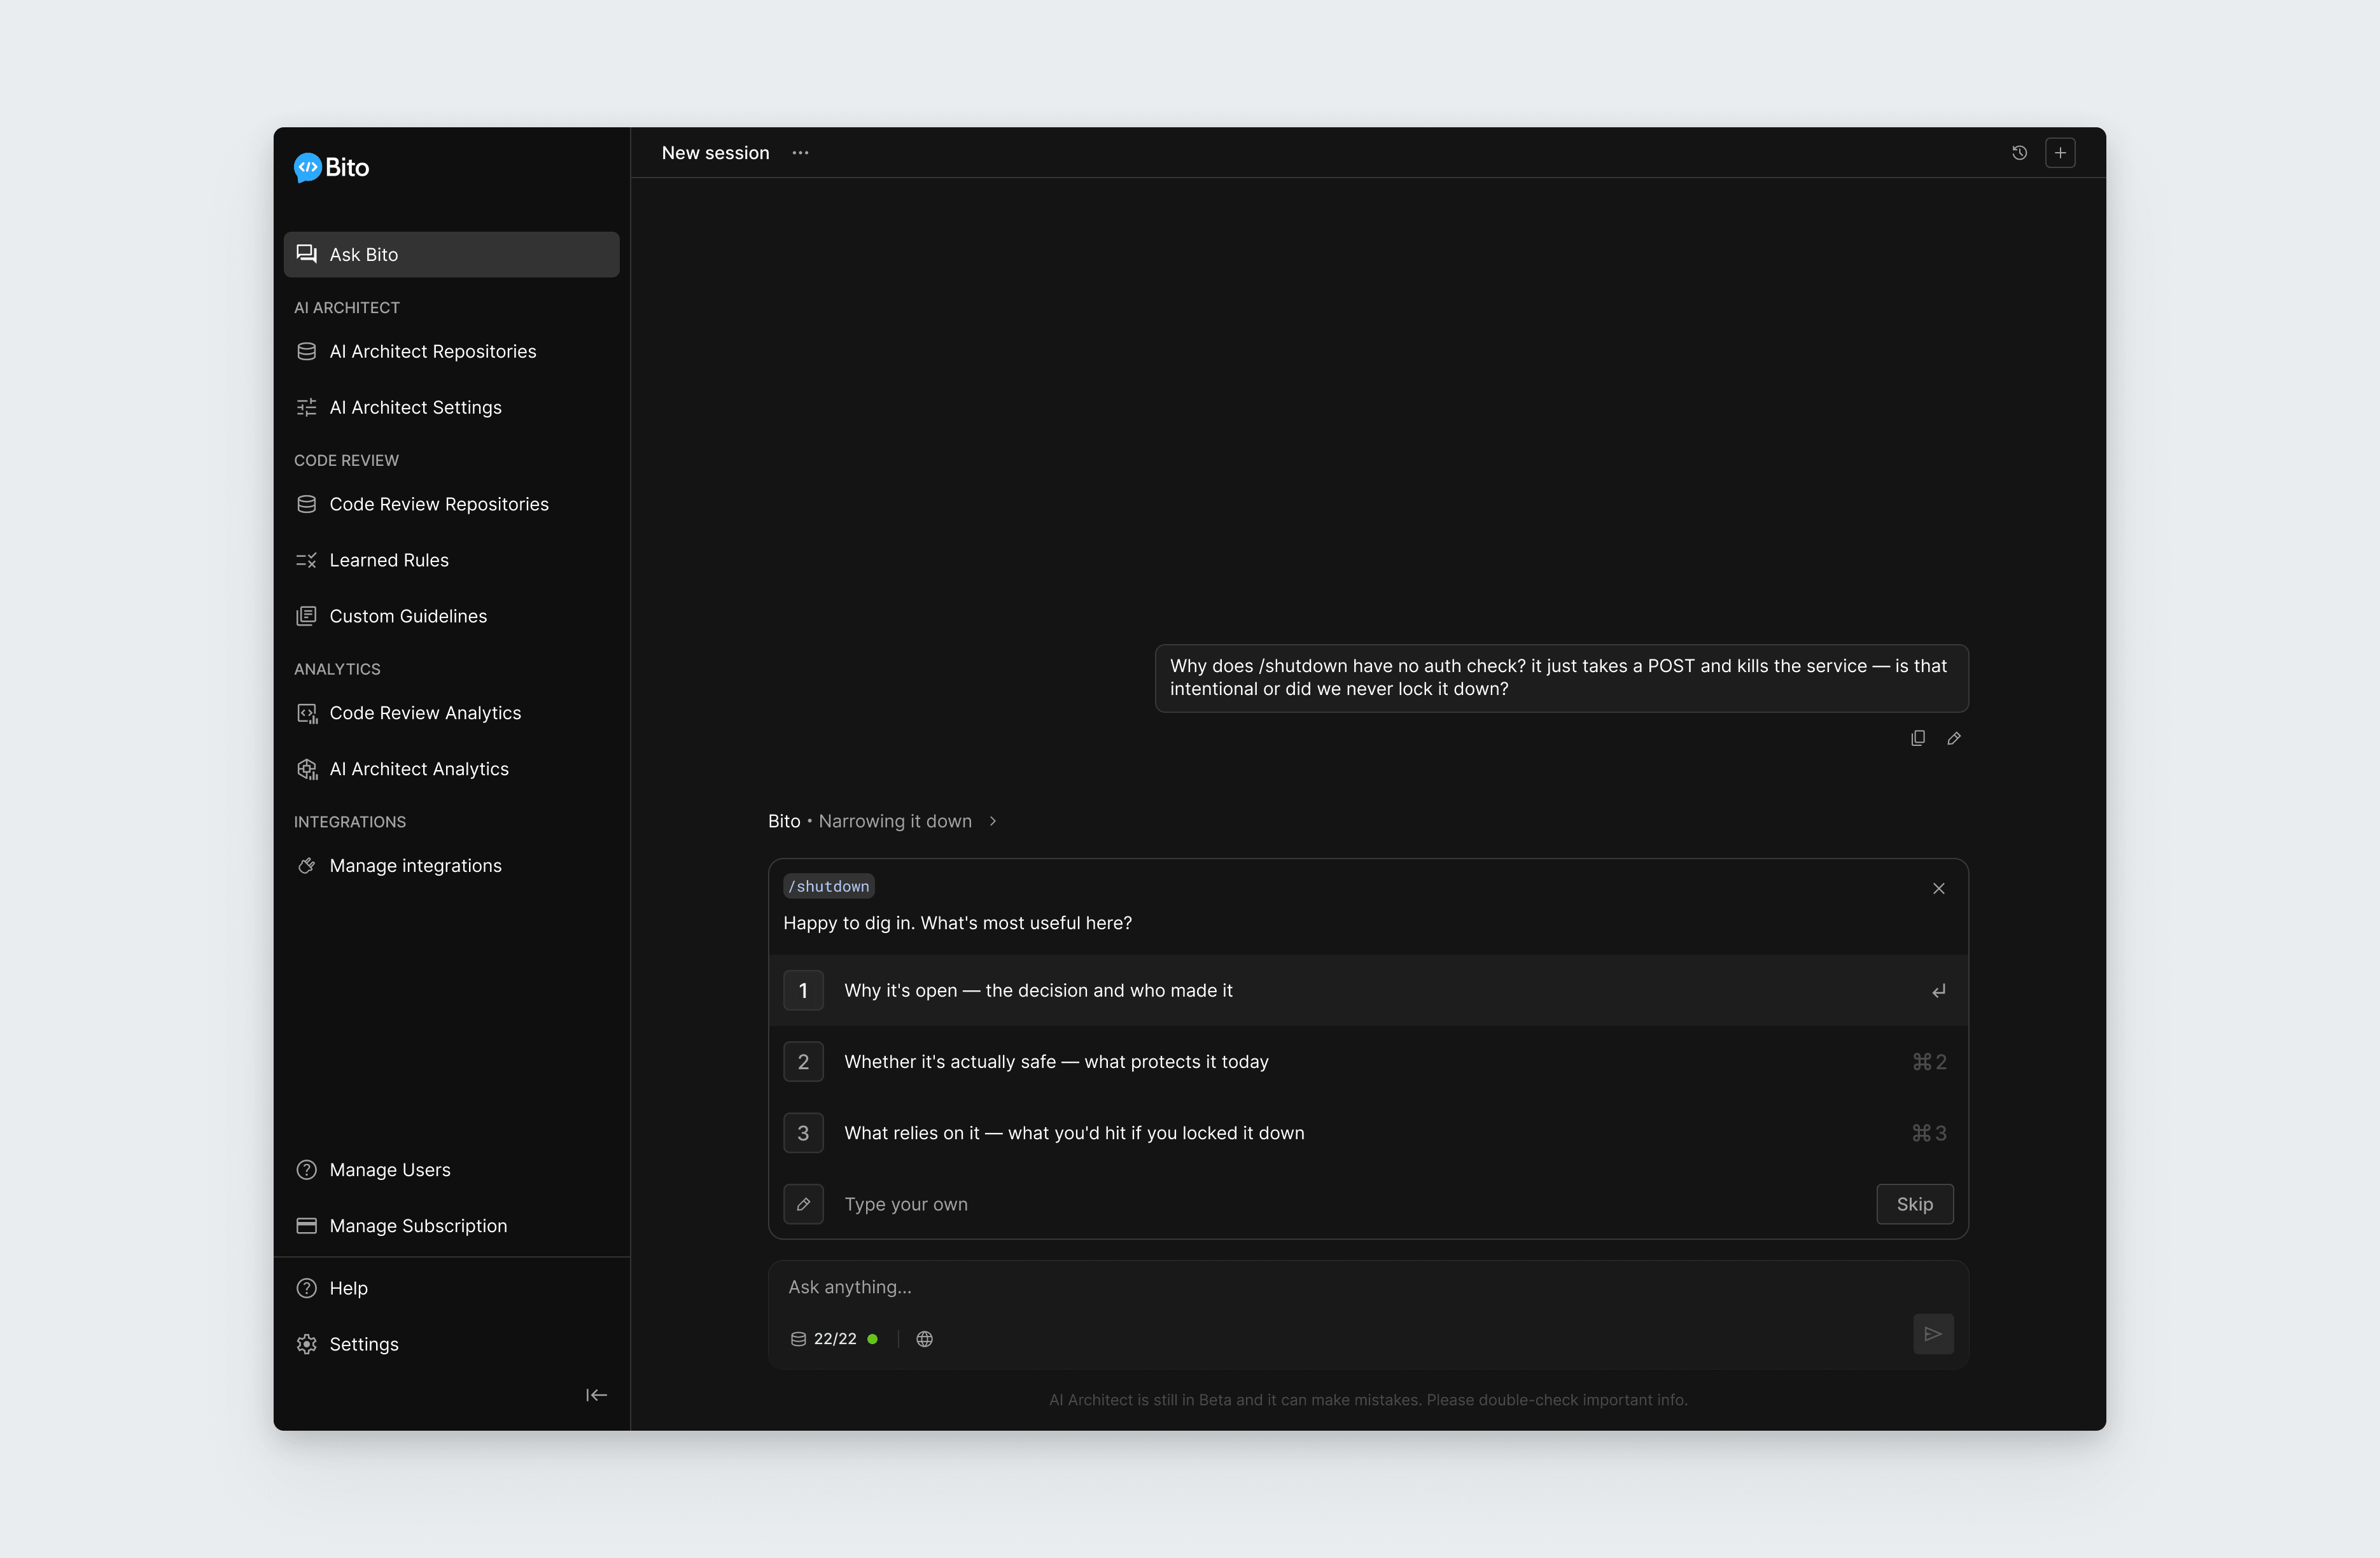Select option 1: Why it's open

[1368, 990]
